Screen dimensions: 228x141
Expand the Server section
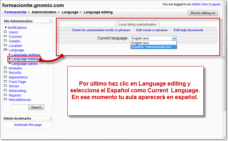(14, 86)
